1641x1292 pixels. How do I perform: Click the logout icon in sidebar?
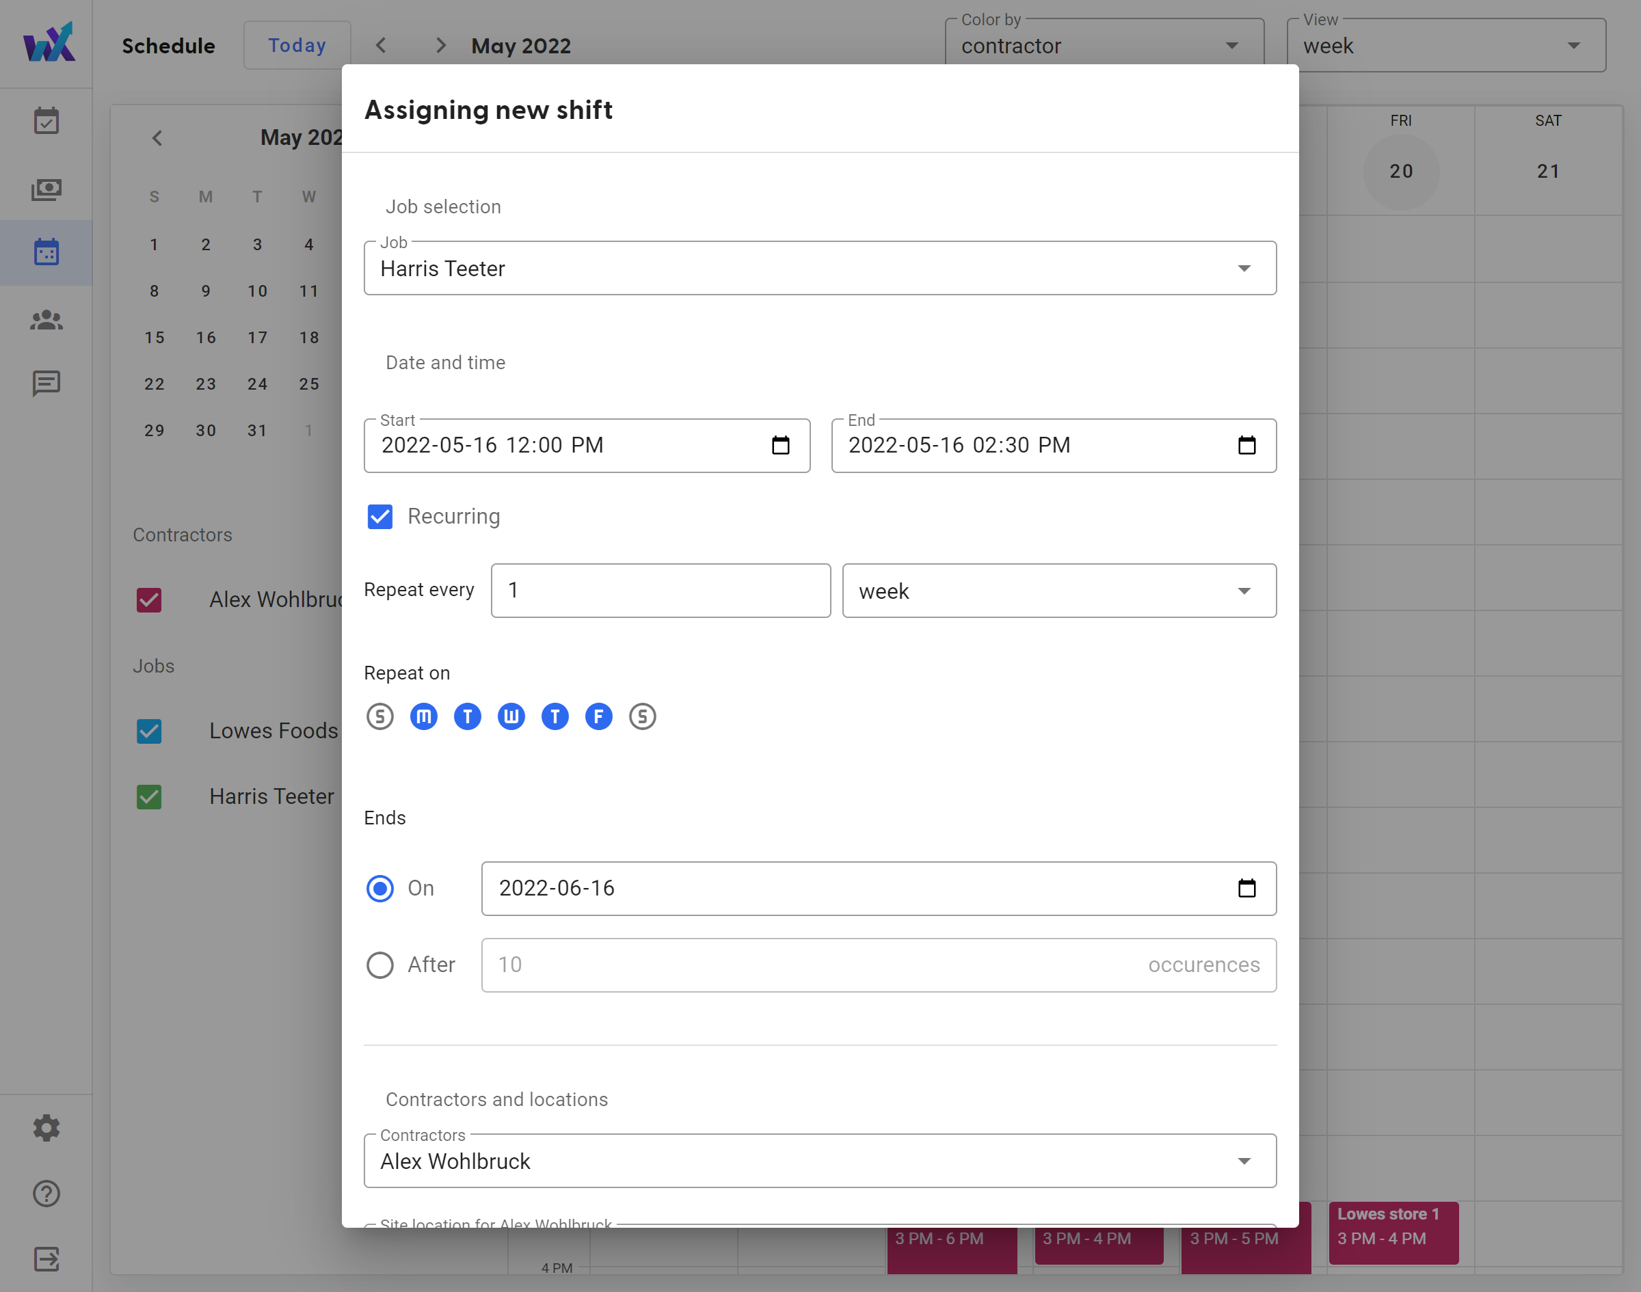point(46,1259)
